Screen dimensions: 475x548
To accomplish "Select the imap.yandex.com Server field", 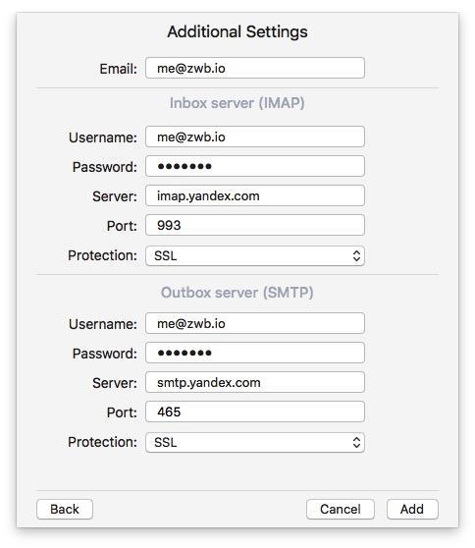I will [x=255, y=195].
